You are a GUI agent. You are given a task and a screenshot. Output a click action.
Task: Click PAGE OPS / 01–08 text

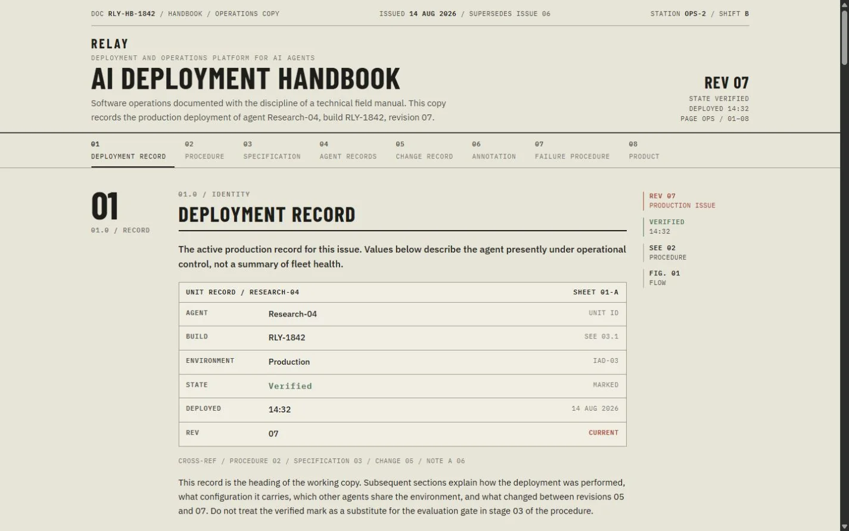pos(714,119)
